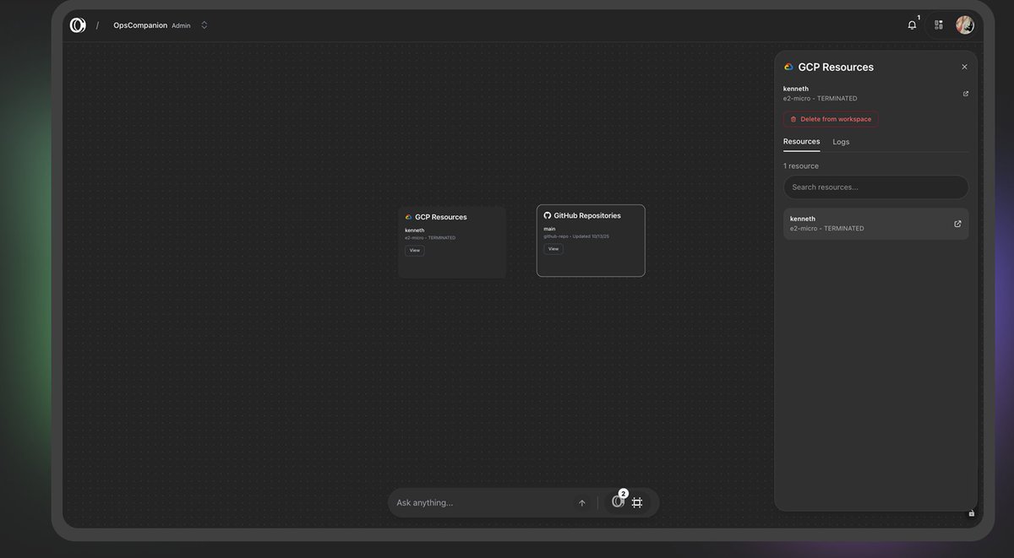The width and height of the screenshot is (1014, 558).
Task: Expand the OpsCompanion workspace switcher chevrons
Action: (x=204, y=25)
